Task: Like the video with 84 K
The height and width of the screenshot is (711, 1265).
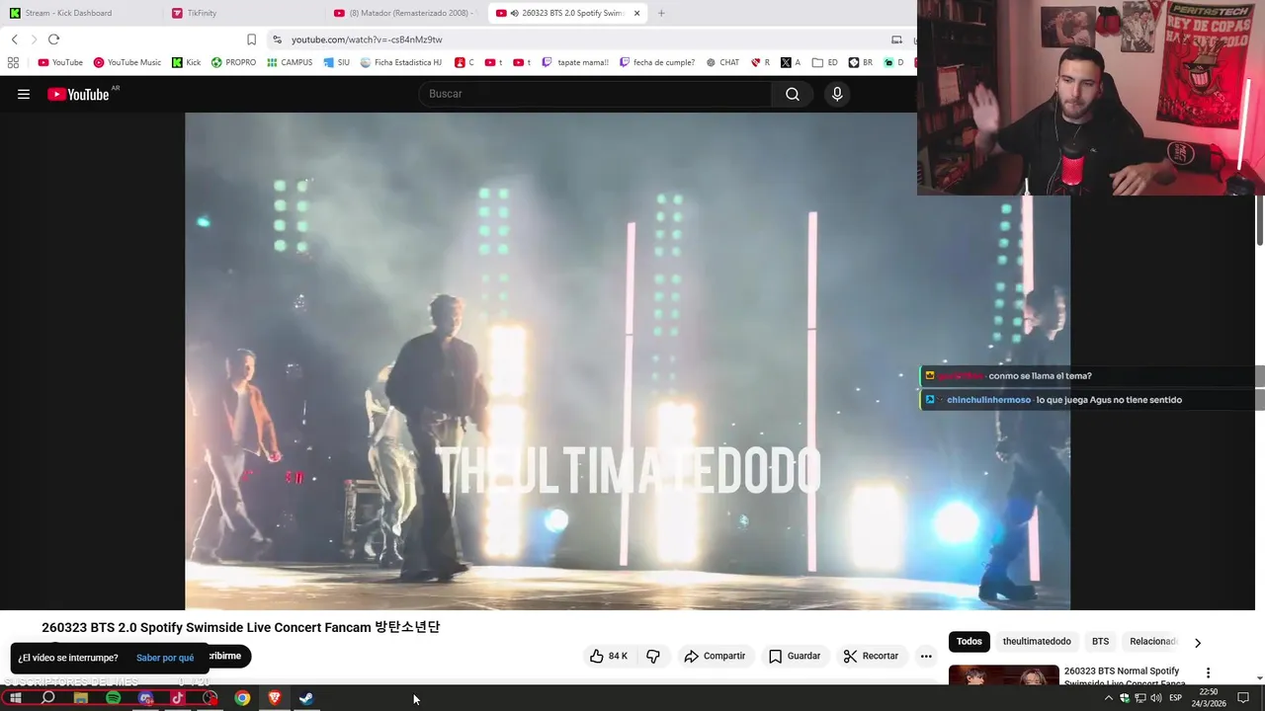Action: [x=609, y=656]
